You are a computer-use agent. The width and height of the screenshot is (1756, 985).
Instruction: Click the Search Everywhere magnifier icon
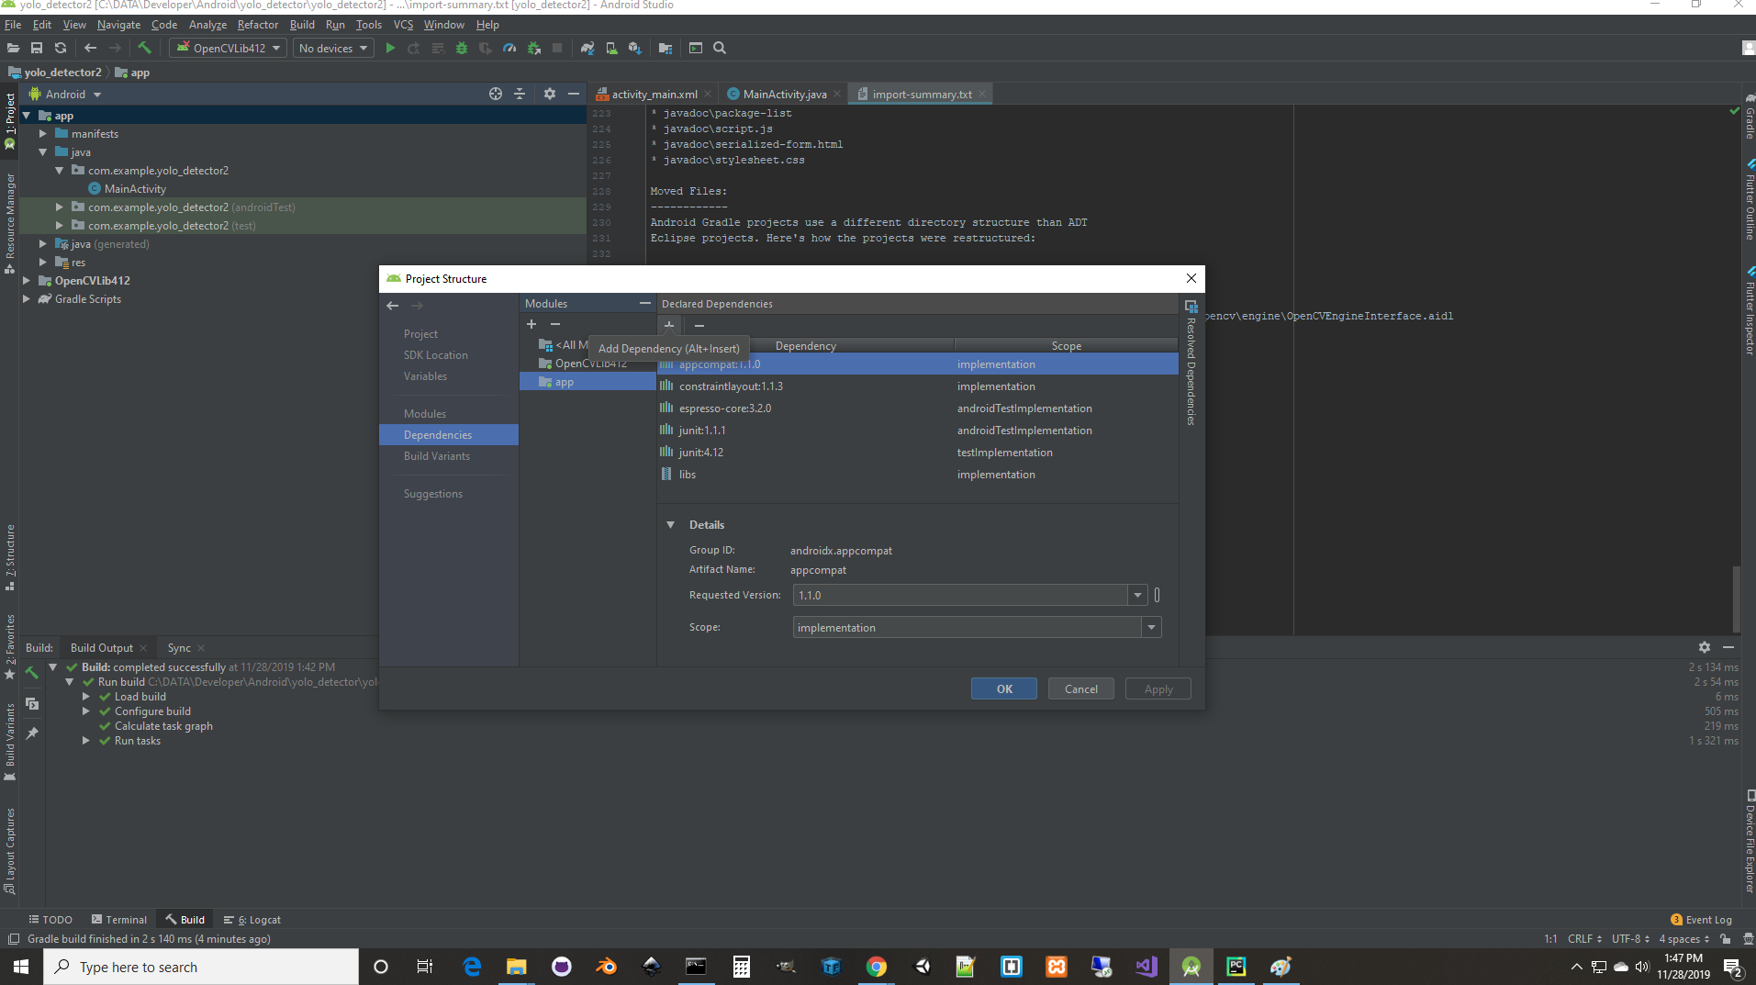720,48
